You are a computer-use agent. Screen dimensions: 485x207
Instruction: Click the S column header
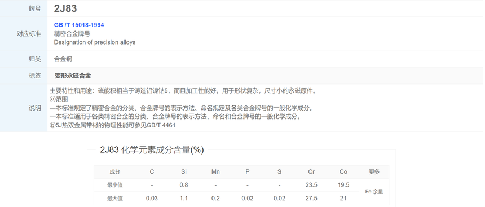tap(279, 171)
